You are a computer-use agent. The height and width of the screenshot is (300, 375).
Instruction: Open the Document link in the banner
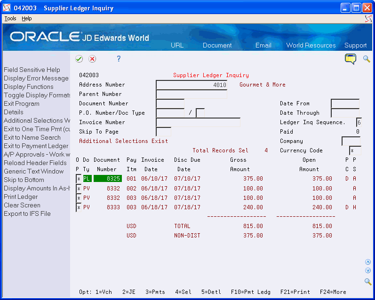[x=217, y=45]
